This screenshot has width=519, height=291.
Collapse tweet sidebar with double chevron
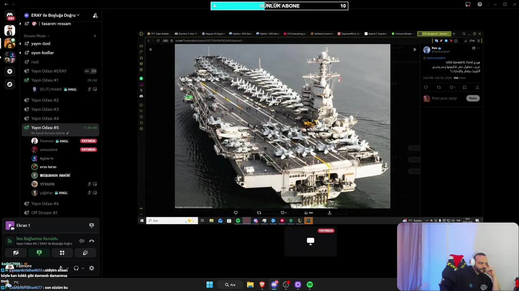pos(414,50)
